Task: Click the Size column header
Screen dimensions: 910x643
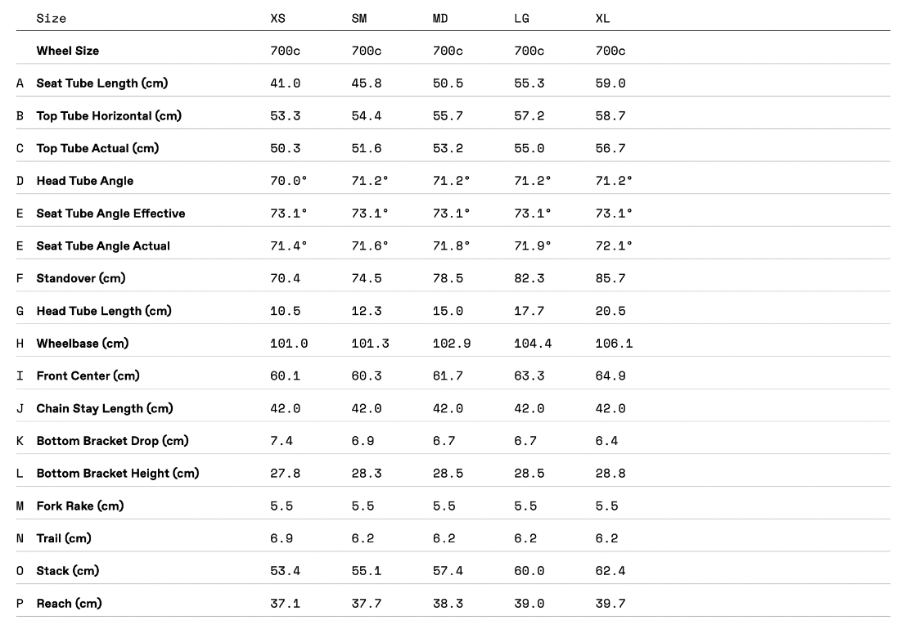Action: (x=51, y=19)
